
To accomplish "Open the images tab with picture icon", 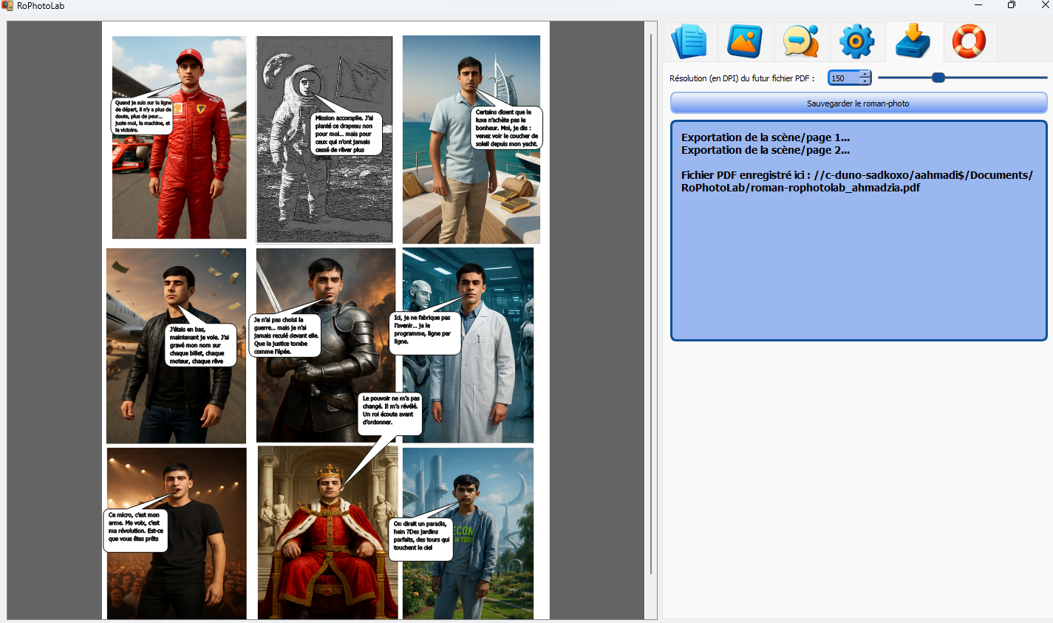I will [x=745, y=41].
